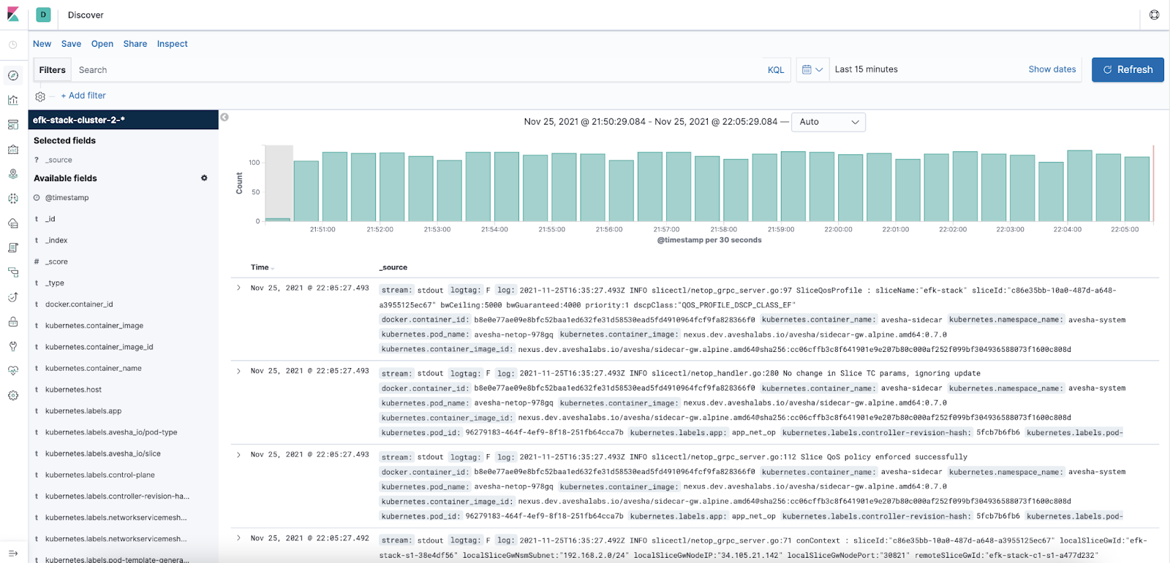Open the efk-stack-cluster-2-* index pattern selector
This screenshot has height=563, width=1170.
[123, 120]
